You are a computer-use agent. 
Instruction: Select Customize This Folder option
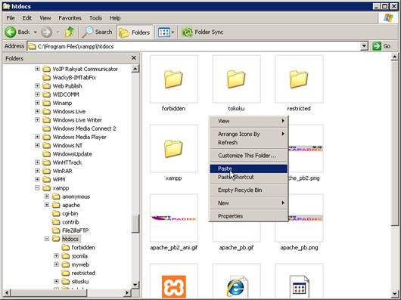click(x=249, y=156)
